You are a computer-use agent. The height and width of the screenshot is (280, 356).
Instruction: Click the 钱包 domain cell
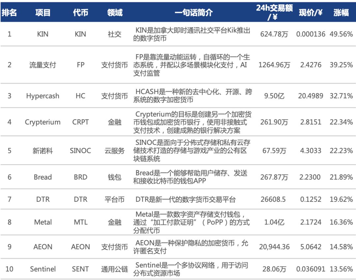point(115,177)
